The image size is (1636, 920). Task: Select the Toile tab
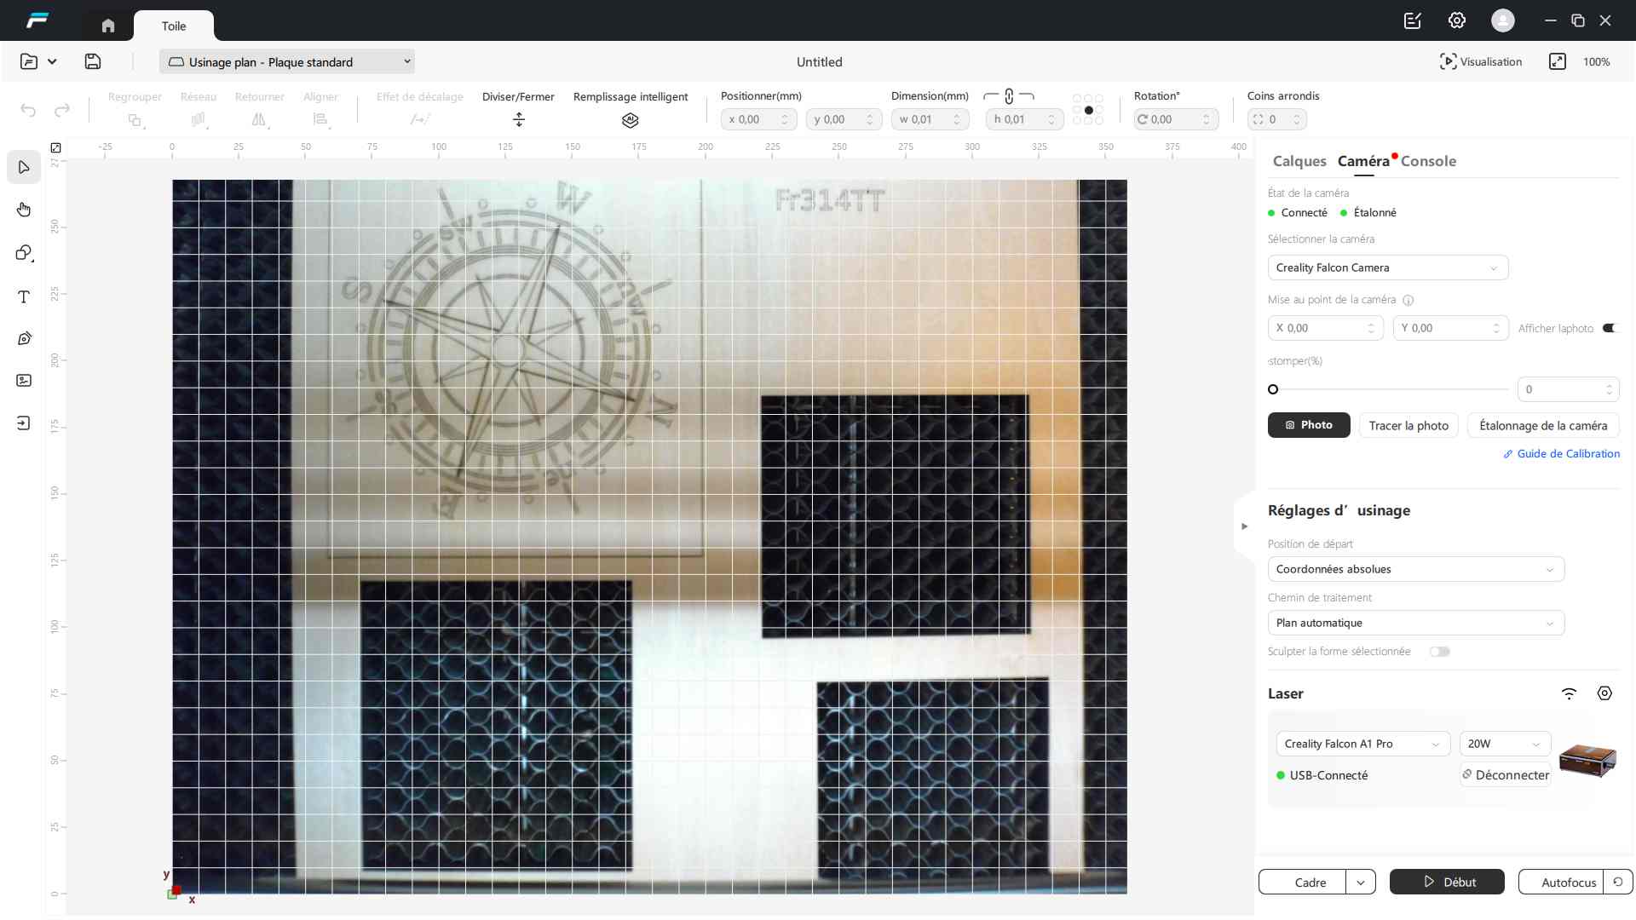pos(174,26)
